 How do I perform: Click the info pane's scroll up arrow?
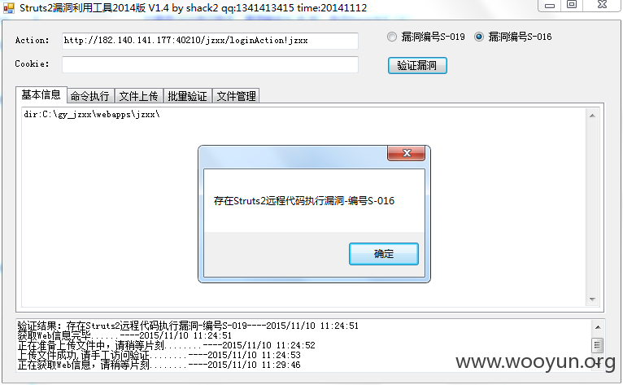click(x=592, y=116)
